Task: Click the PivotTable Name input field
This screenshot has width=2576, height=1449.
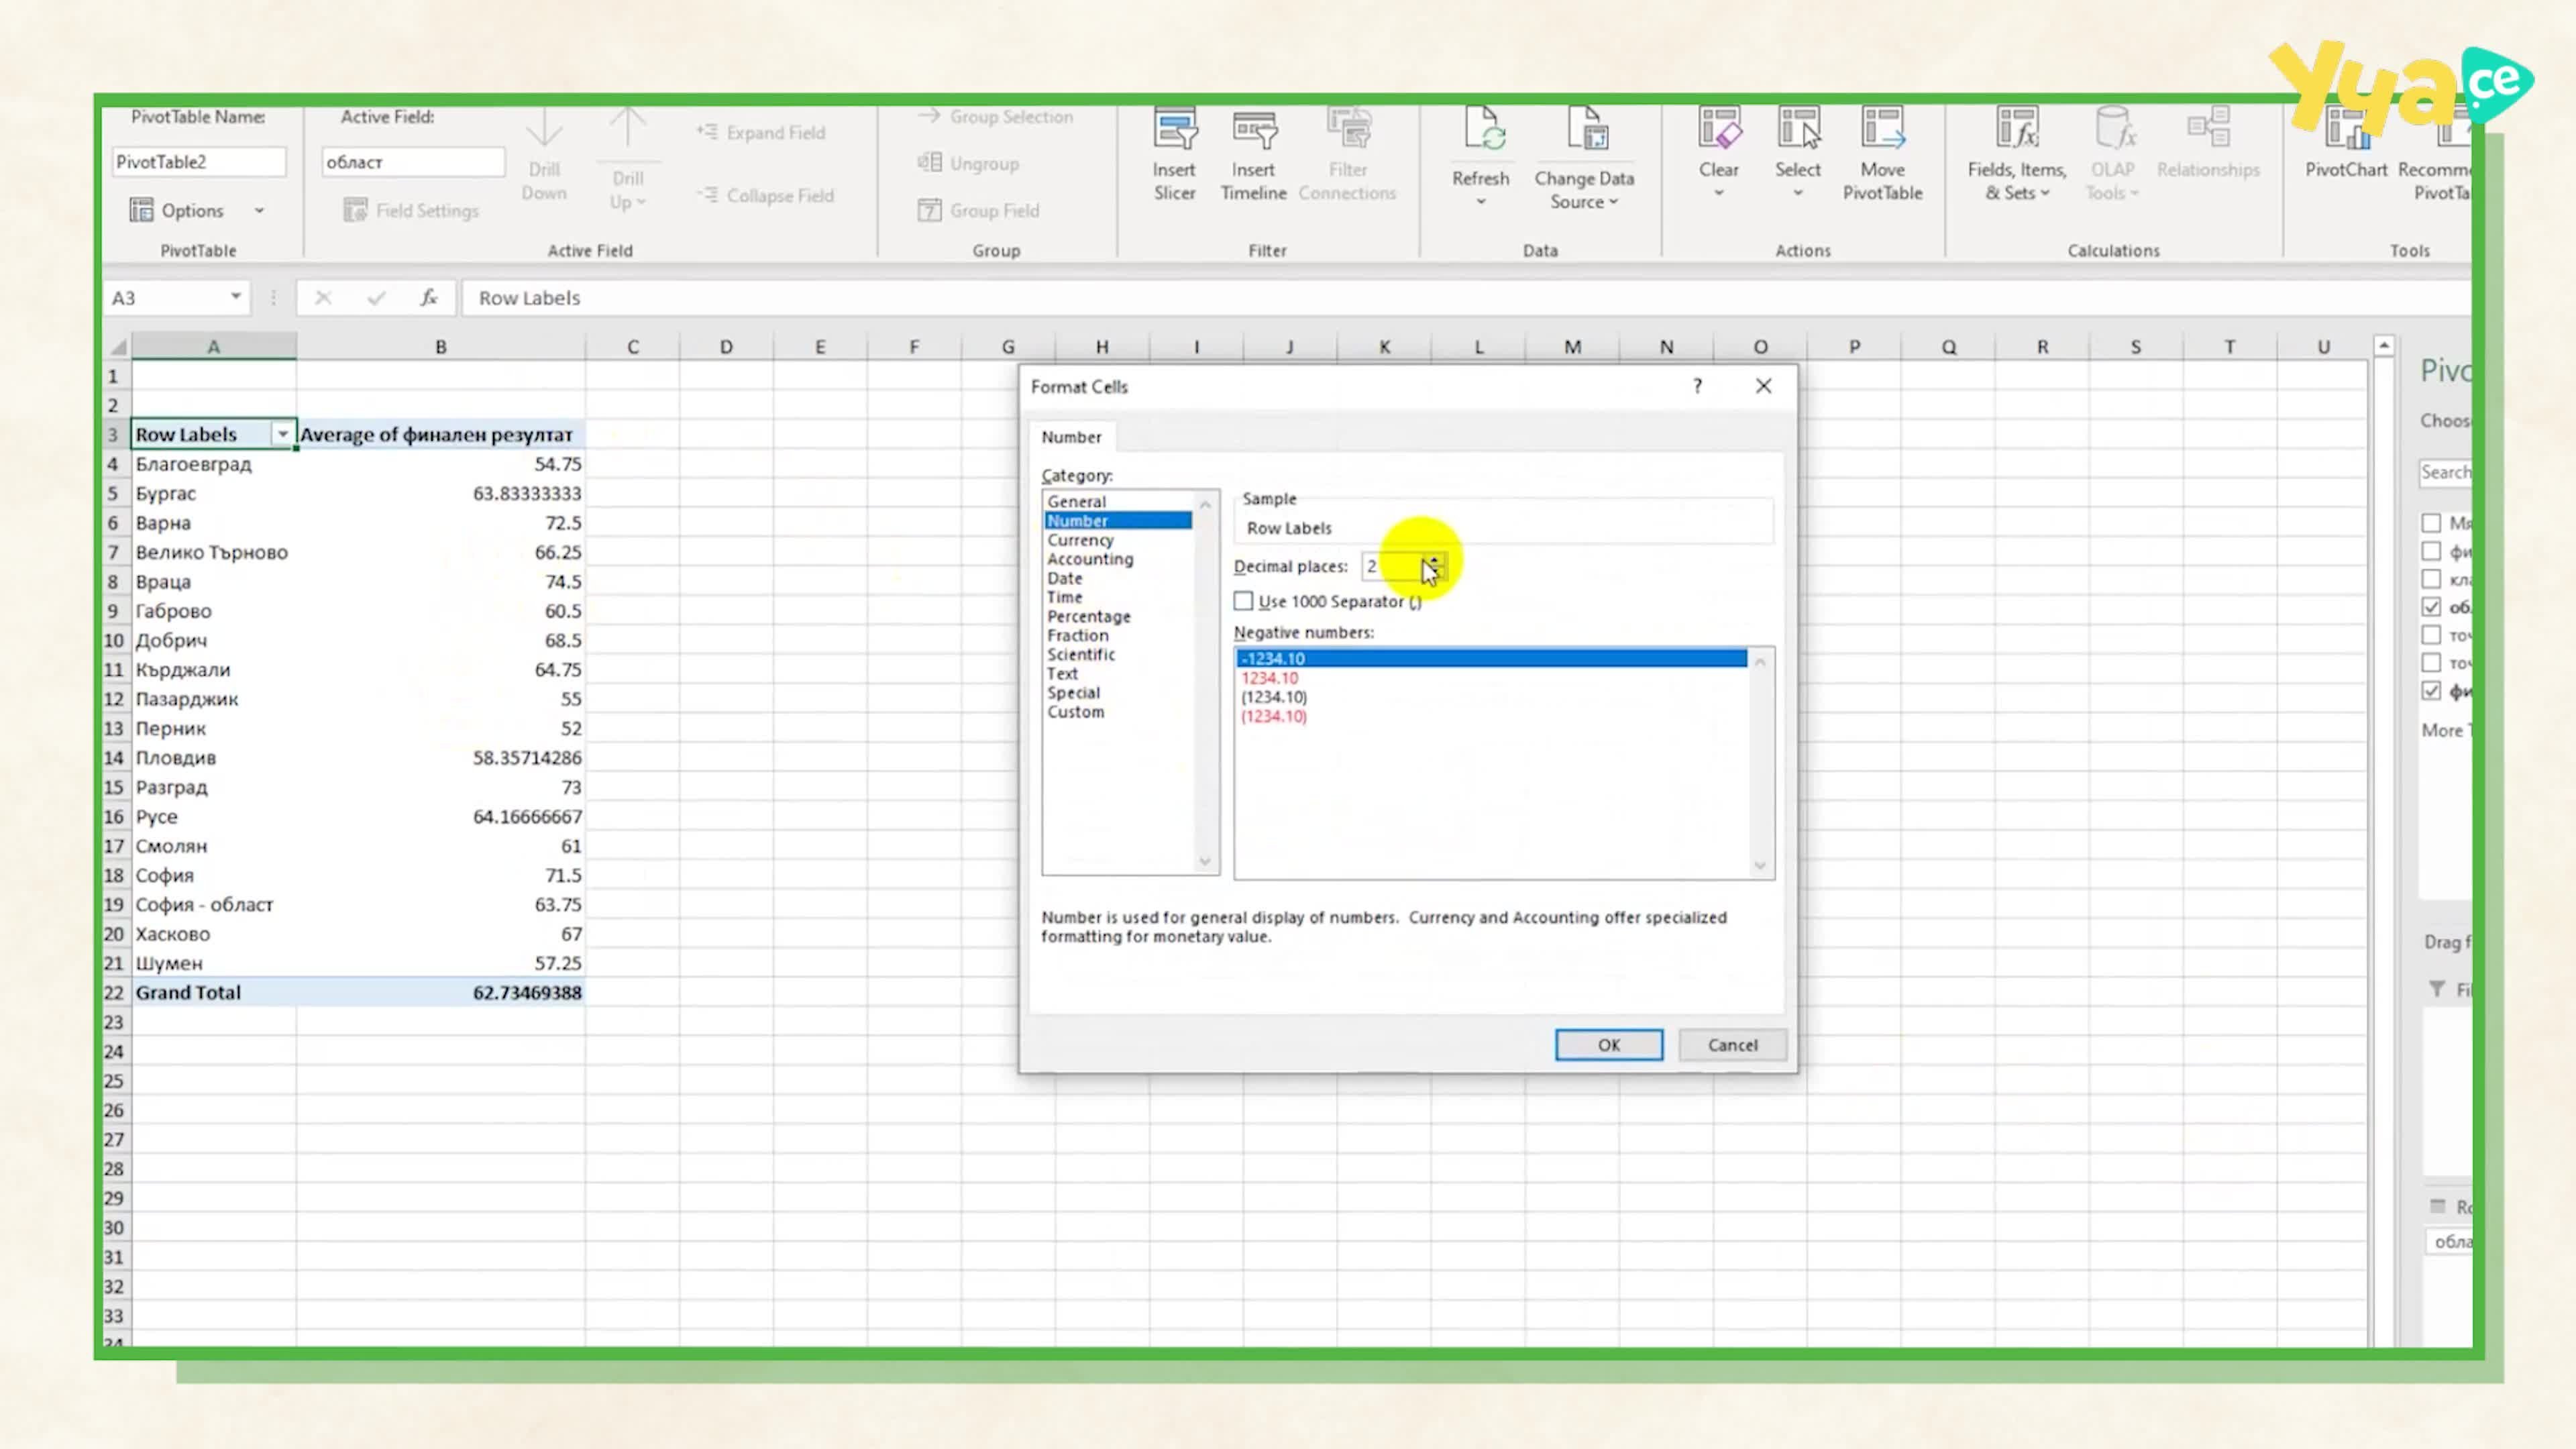Action: coord(199,162)
